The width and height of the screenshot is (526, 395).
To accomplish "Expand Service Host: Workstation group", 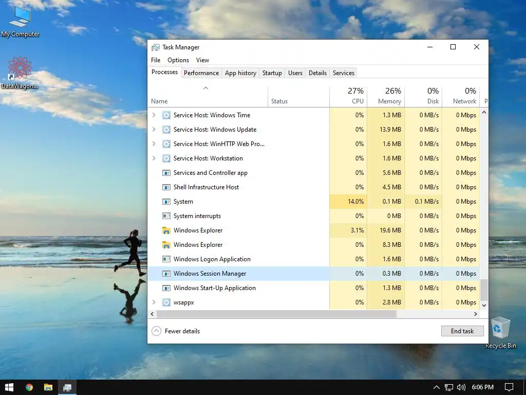I will point(154,158).
